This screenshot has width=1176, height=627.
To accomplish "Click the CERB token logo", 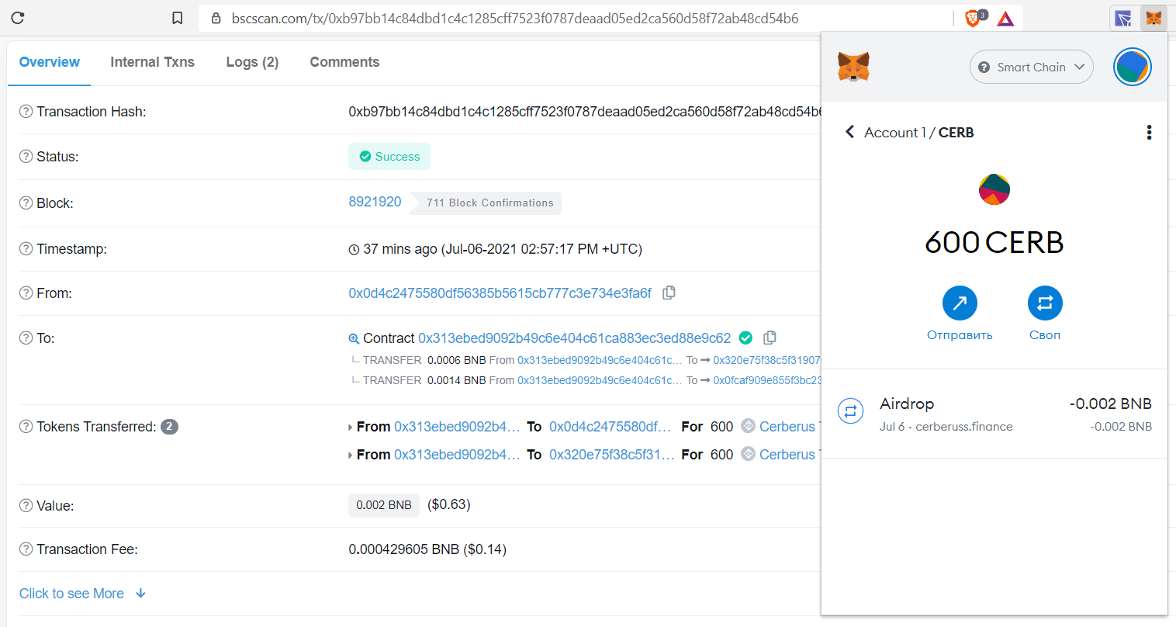I will pos(994,189).
